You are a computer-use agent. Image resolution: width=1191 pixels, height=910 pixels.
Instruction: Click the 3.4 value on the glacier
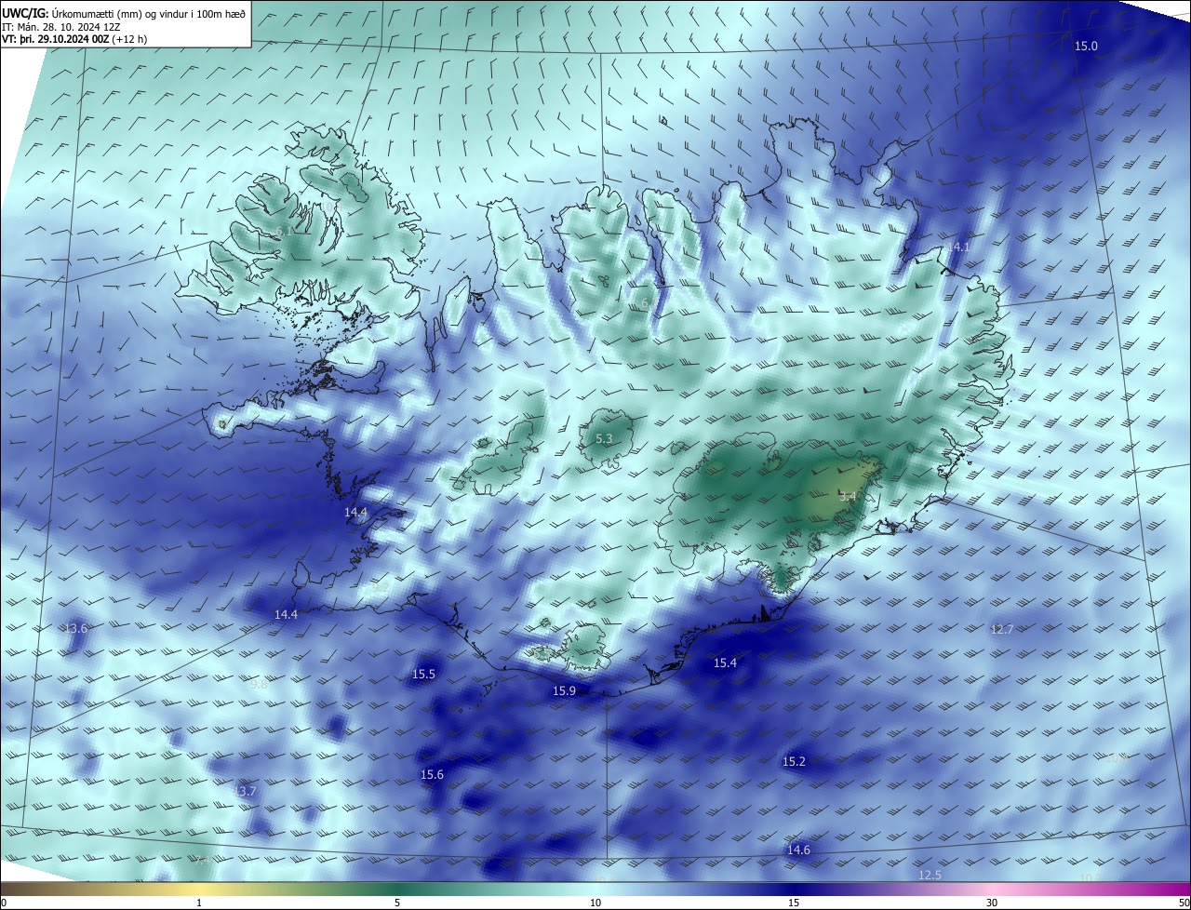tap(847, 496)
